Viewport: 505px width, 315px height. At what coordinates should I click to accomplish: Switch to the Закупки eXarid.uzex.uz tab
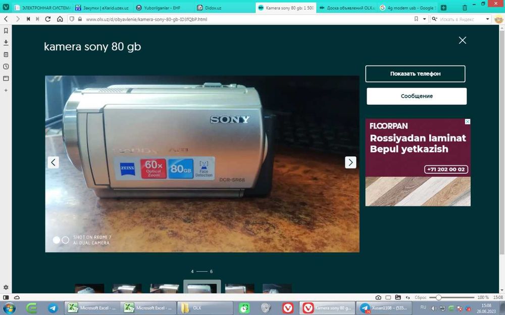(x=103, y=8)
